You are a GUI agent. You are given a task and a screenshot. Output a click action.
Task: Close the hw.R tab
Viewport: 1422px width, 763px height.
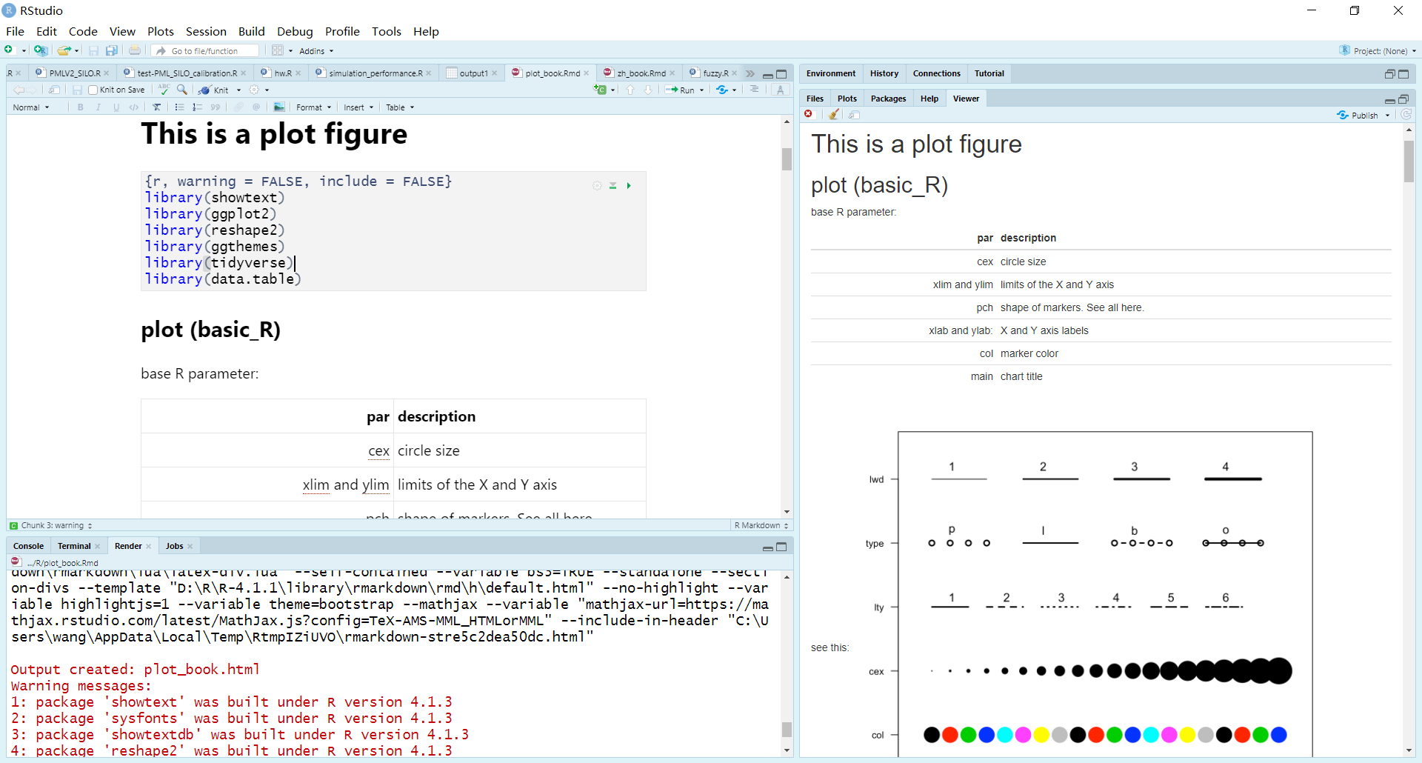point(298,73)
